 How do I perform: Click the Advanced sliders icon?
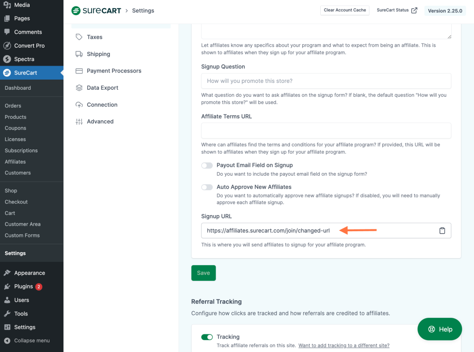point(79,122)
